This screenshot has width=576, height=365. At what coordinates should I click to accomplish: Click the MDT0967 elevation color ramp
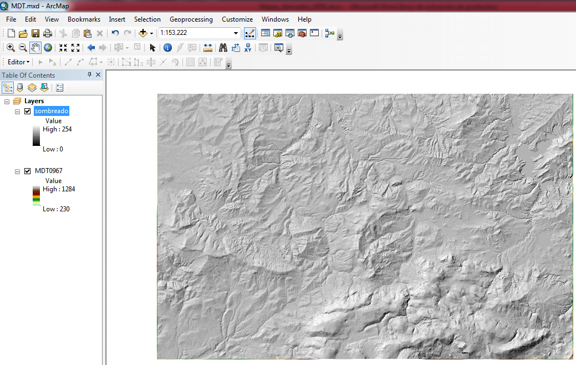click(36, 196)
